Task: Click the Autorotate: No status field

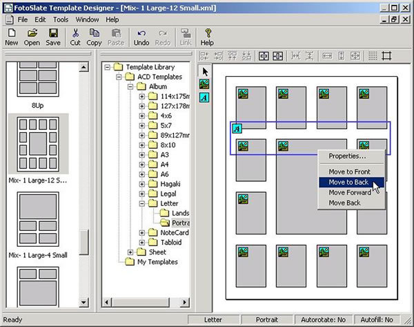Action: pos(323,320)
